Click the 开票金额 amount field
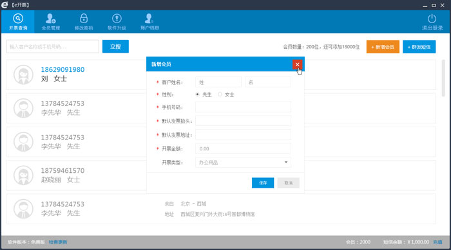 tap(243, 148)
